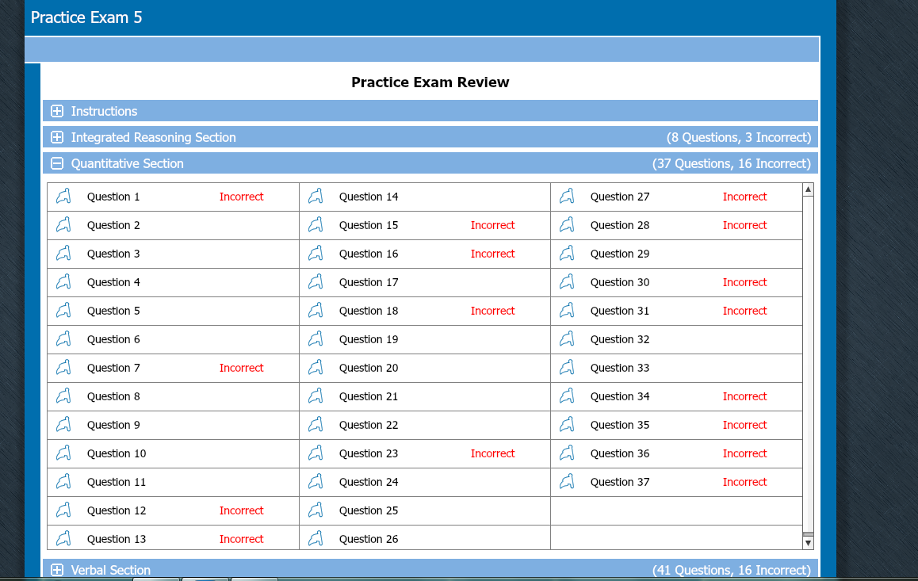Image resolution: width=918 pixels, height=581 pixels.
Task: Open the icon beside Question 7
Action: (63, 368)
